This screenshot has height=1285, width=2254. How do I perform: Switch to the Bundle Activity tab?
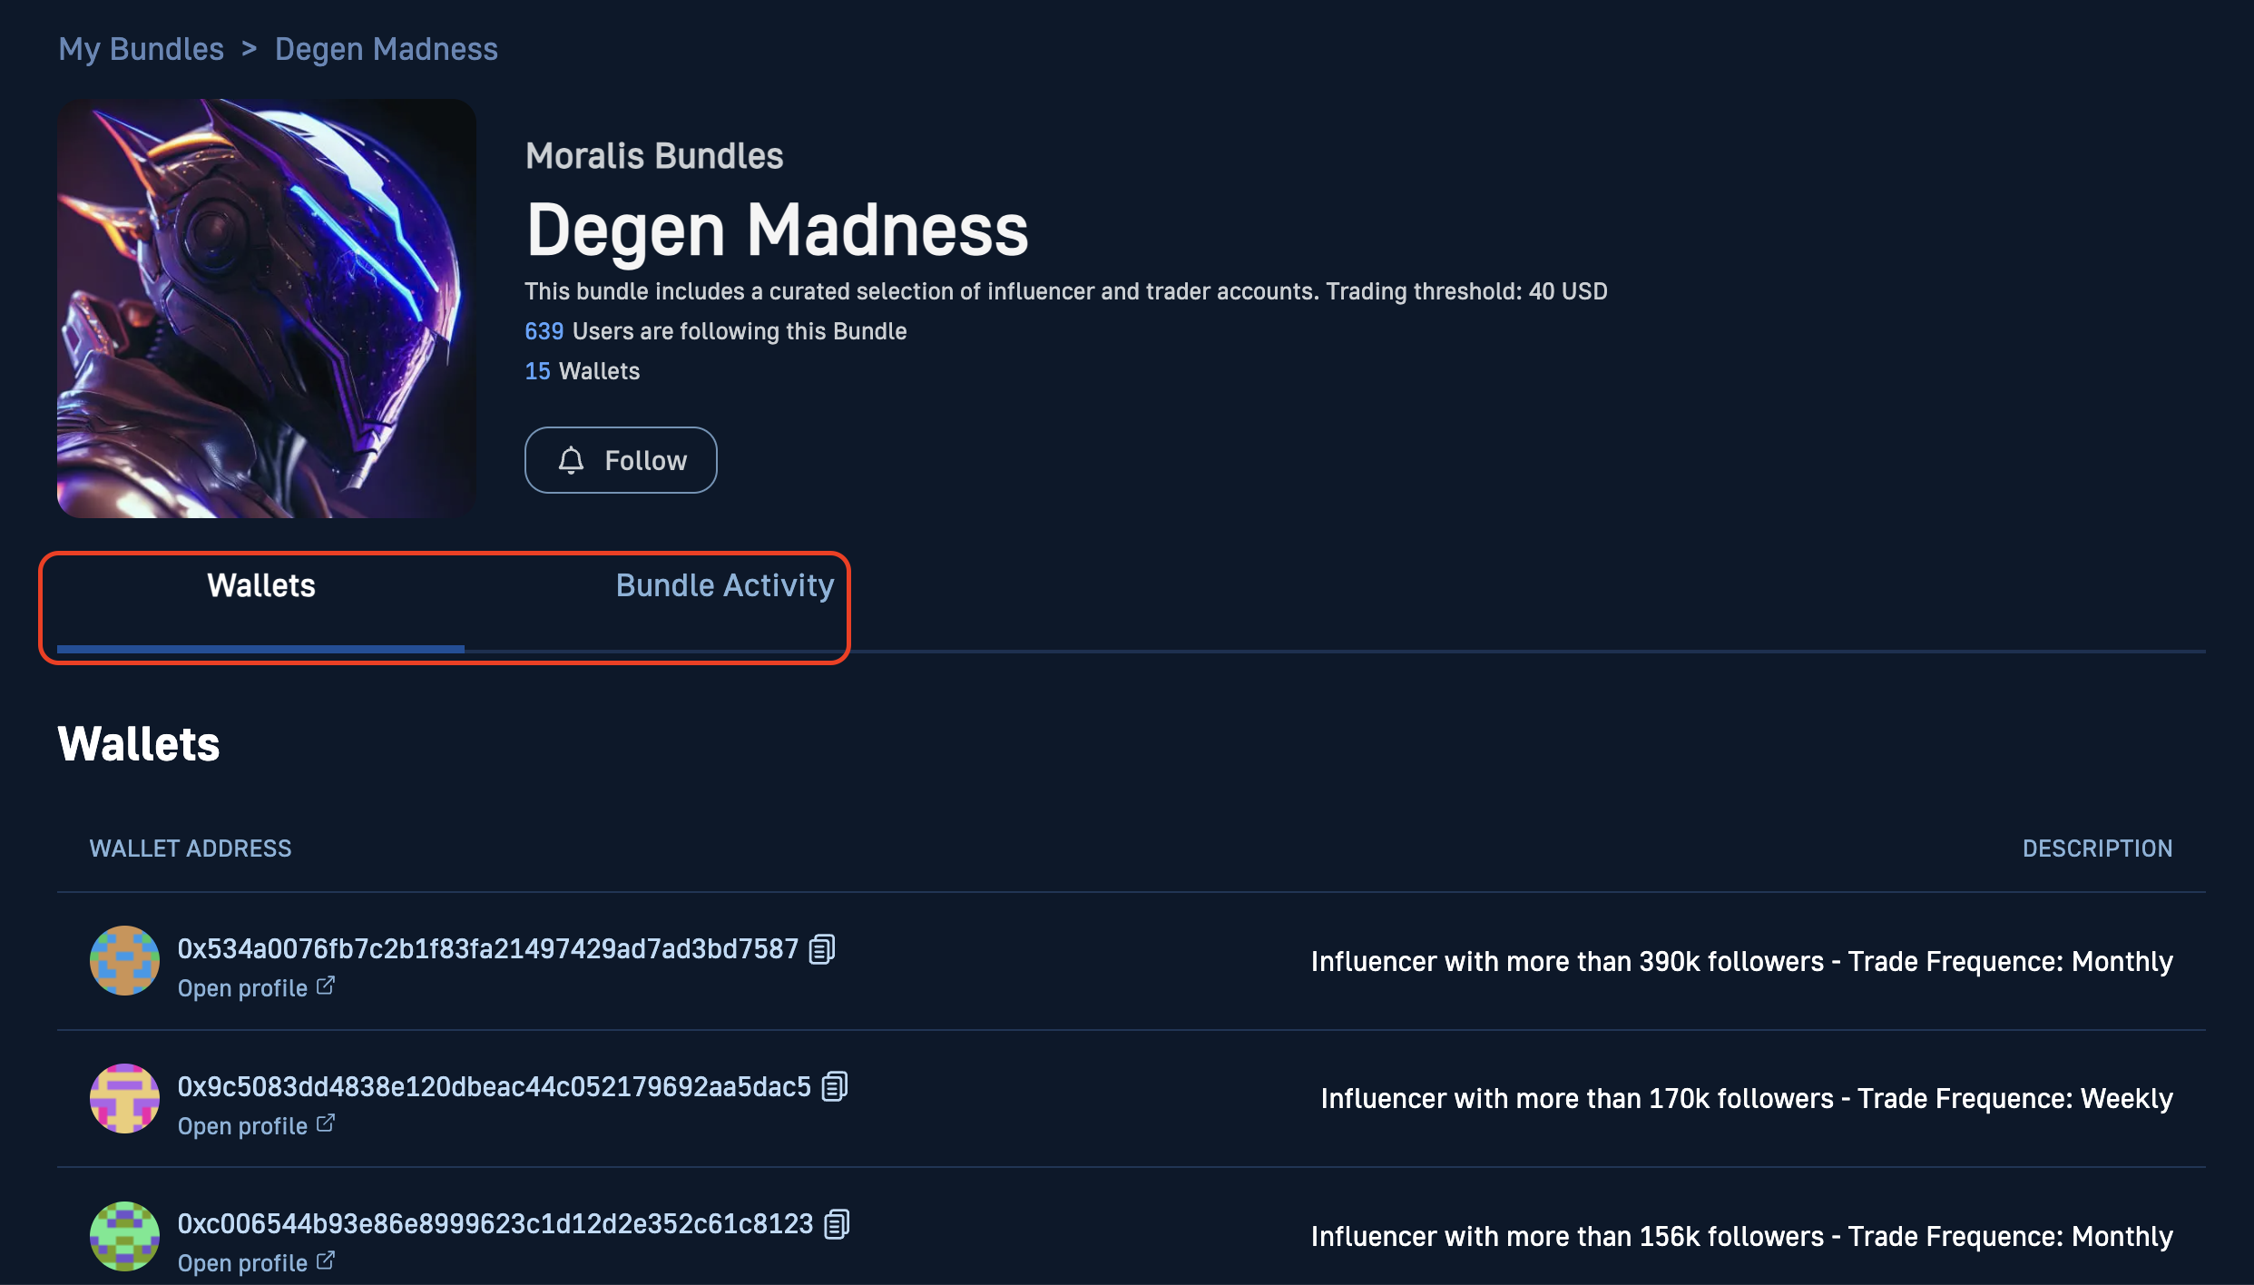pos(724,586)
